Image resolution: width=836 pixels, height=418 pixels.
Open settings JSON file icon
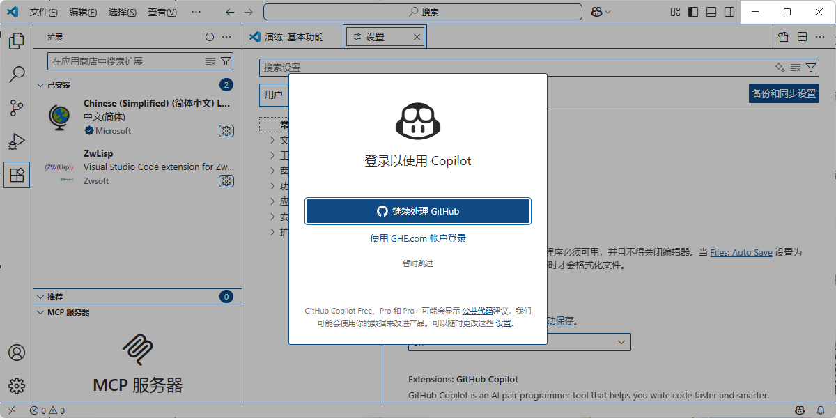click(784, 37)
